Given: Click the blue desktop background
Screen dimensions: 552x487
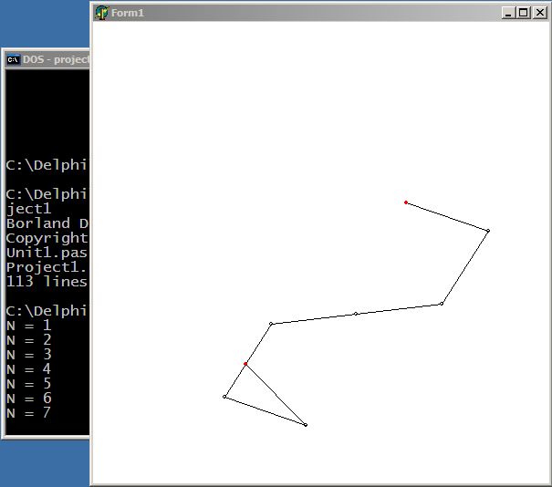Looking at the screenshot, I should (44, 23).
